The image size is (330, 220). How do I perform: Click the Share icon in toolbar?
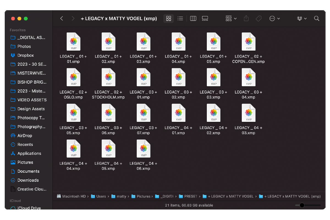pyautogui.click(x=246, y=18)
